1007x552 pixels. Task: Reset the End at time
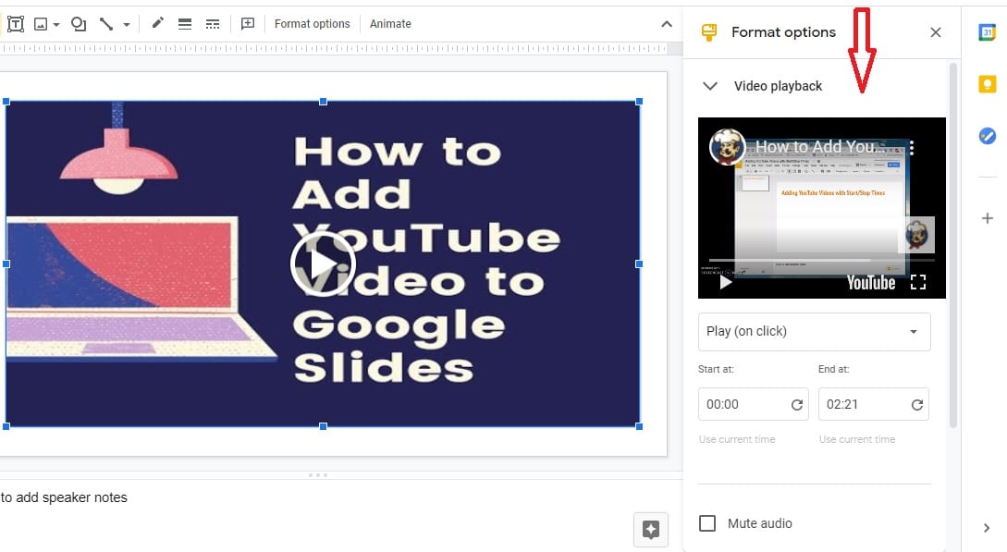917,405
